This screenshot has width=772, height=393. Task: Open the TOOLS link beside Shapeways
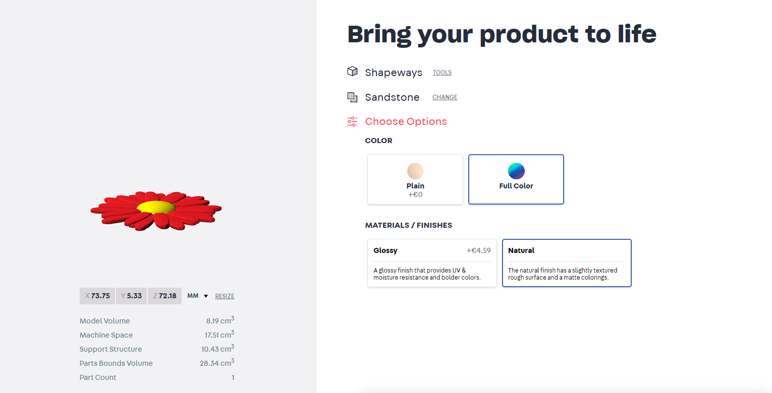coord(442,73)
